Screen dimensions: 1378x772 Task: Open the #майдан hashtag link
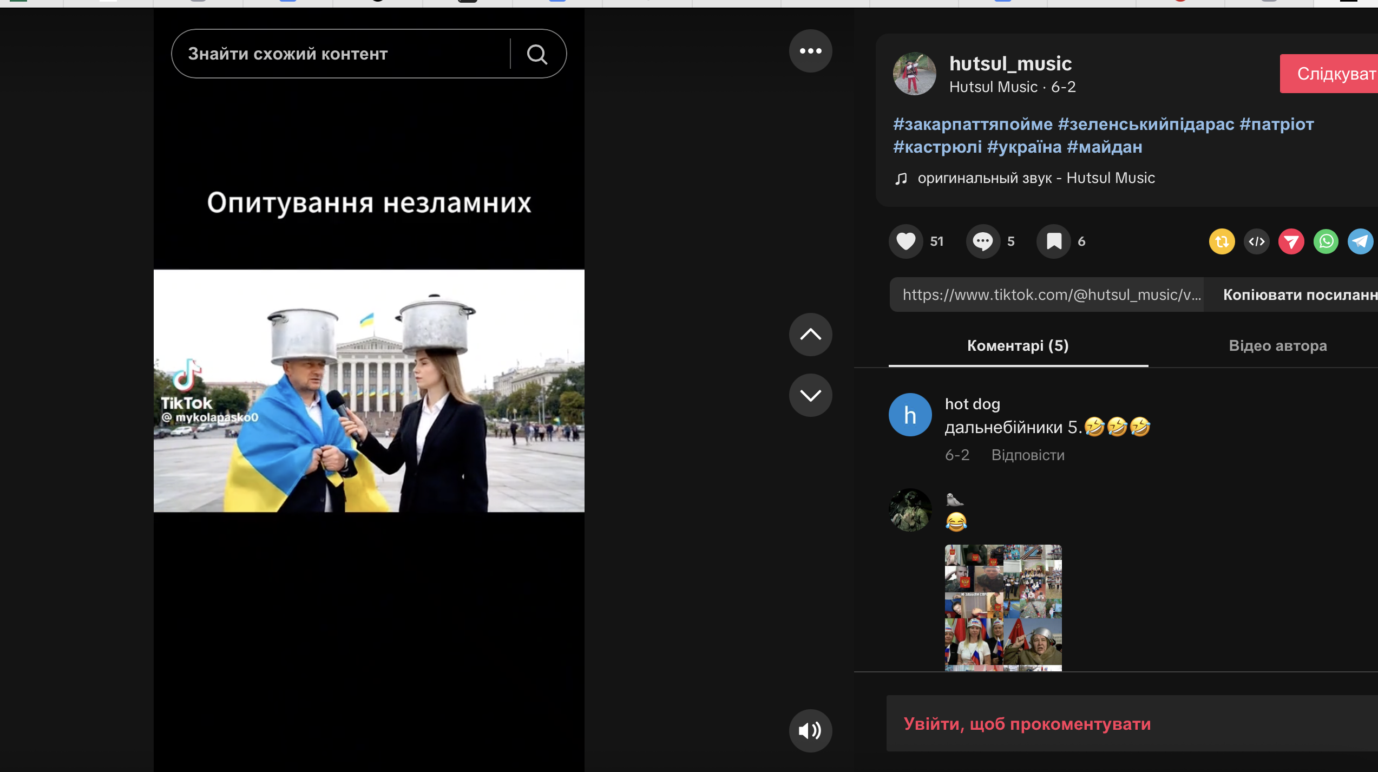tap(1104, 147)
